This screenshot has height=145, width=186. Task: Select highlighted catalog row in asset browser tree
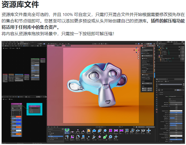tap(55, 136)
